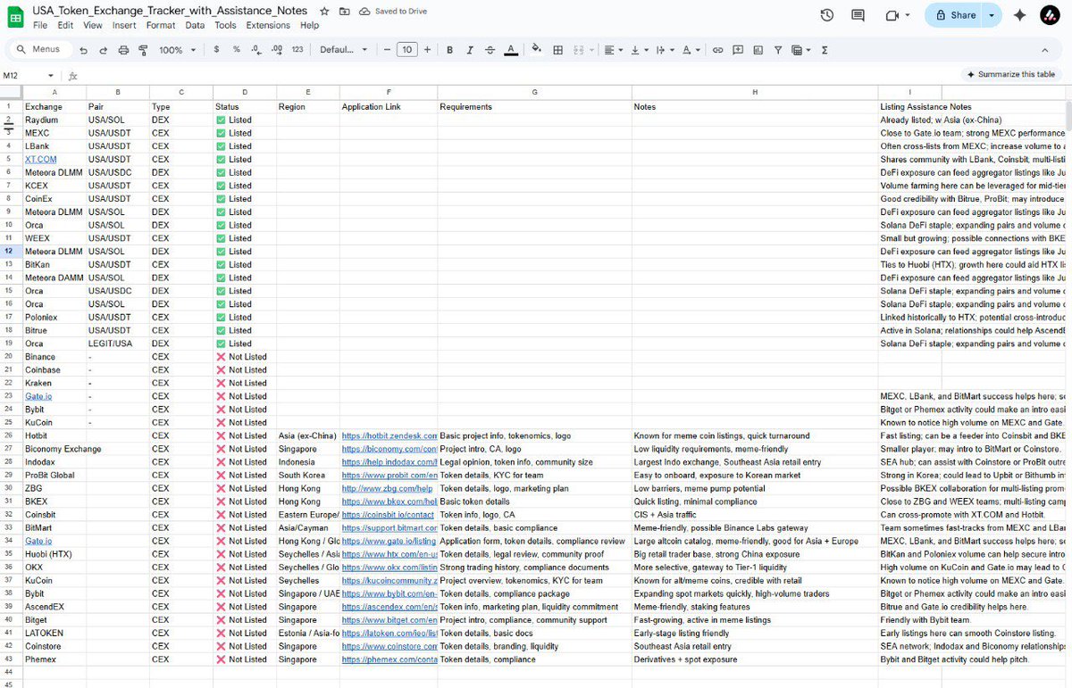Insert a comment via the toolbar icon
The height and width of the screenshot is (688, 1072).
pos(738,50)
